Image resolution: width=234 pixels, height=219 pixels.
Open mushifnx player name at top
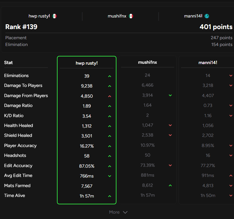[x=117, y=16]
